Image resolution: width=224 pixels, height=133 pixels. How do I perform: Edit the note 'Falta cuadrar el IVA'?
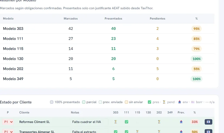89,122
